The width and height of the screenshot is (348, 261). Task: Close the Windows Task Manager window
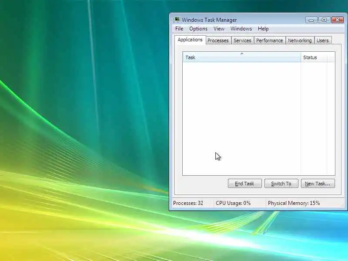[x=338, y=20]
